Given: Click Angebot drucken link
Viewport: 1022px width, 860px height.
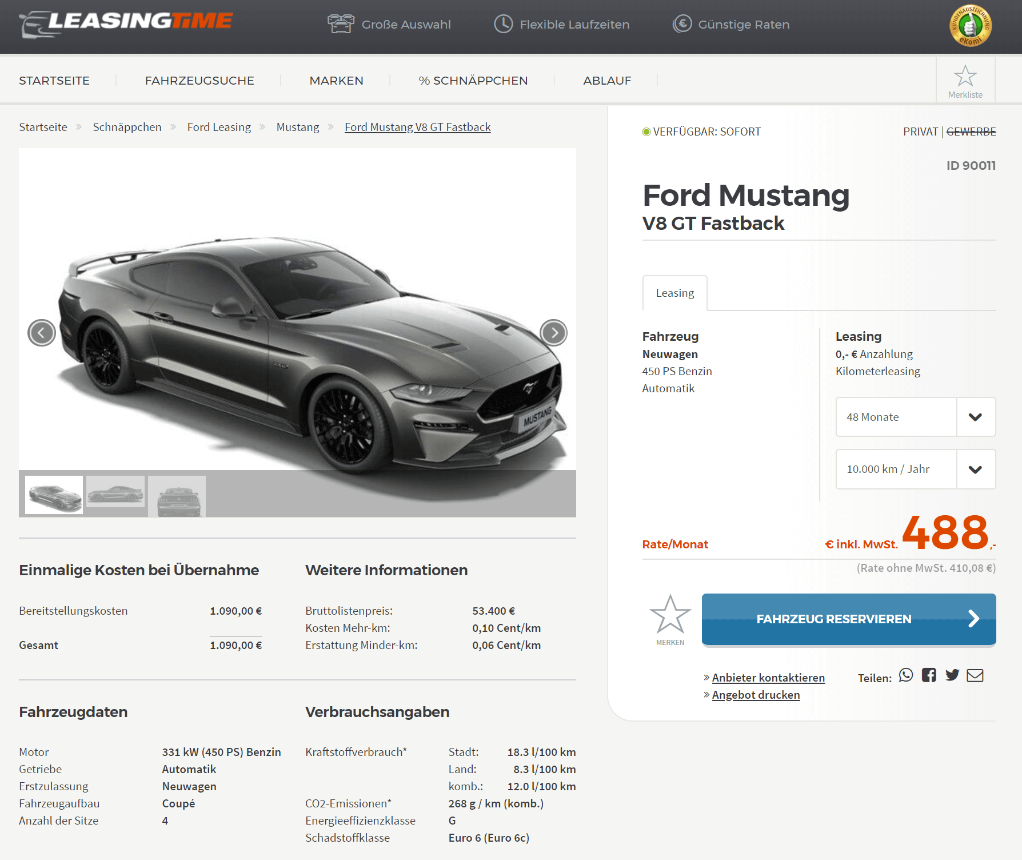Looking at the screenshot, I should coord(756,695).
